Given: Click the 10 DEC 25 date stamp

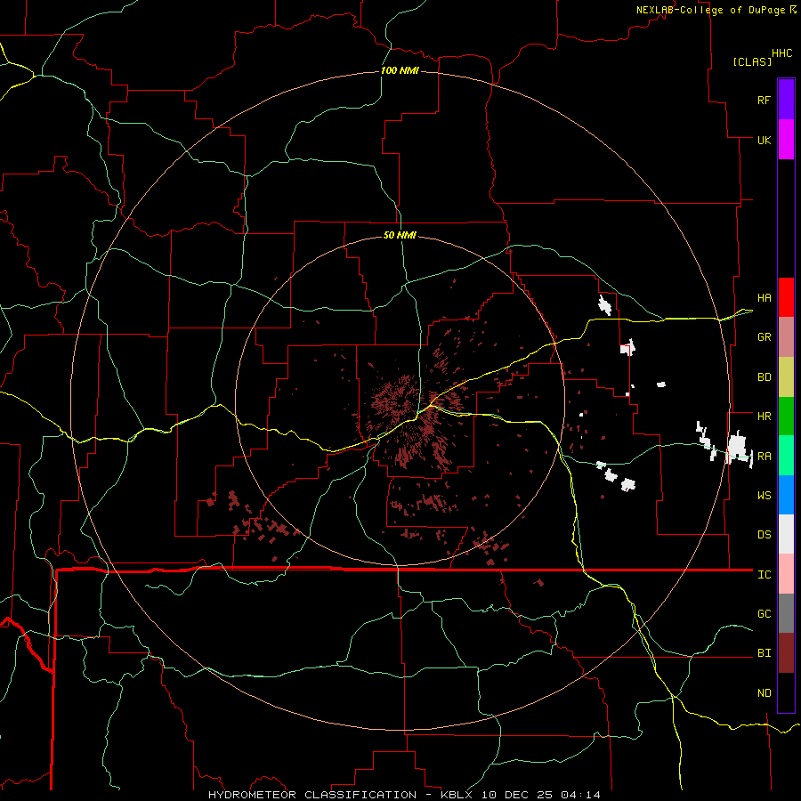Looking at the screenshot, I should coord(516,795).
